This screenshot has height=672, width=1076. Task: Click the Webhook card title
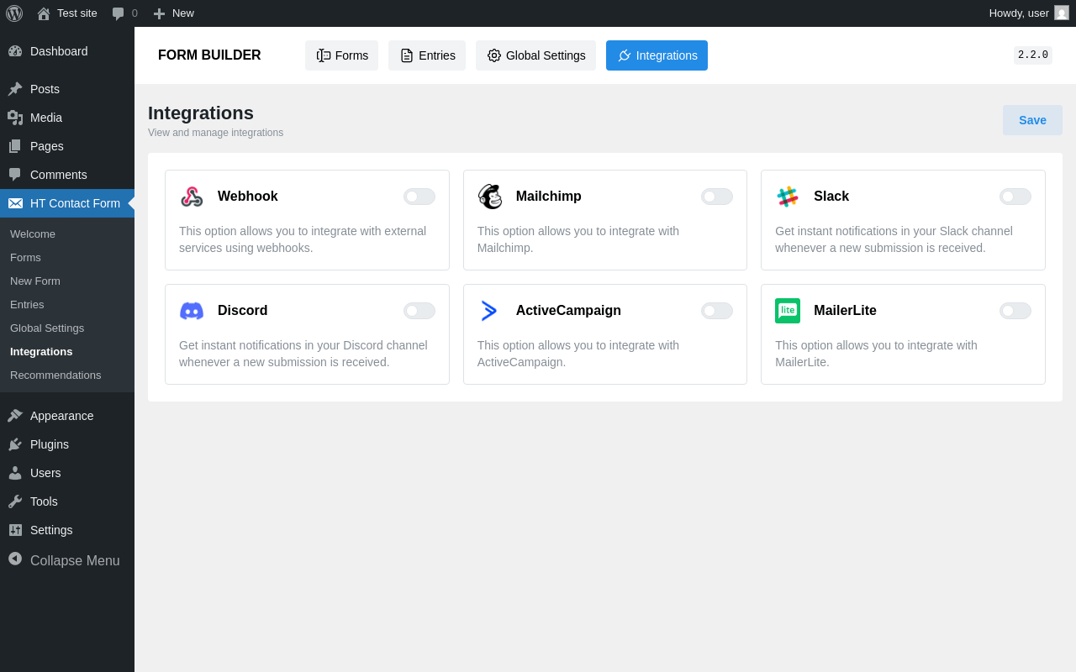coord(248,197)
